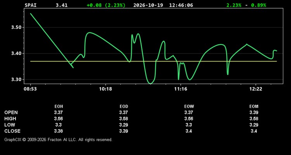Click EOM high value 3.58

(x=254, y=119)
